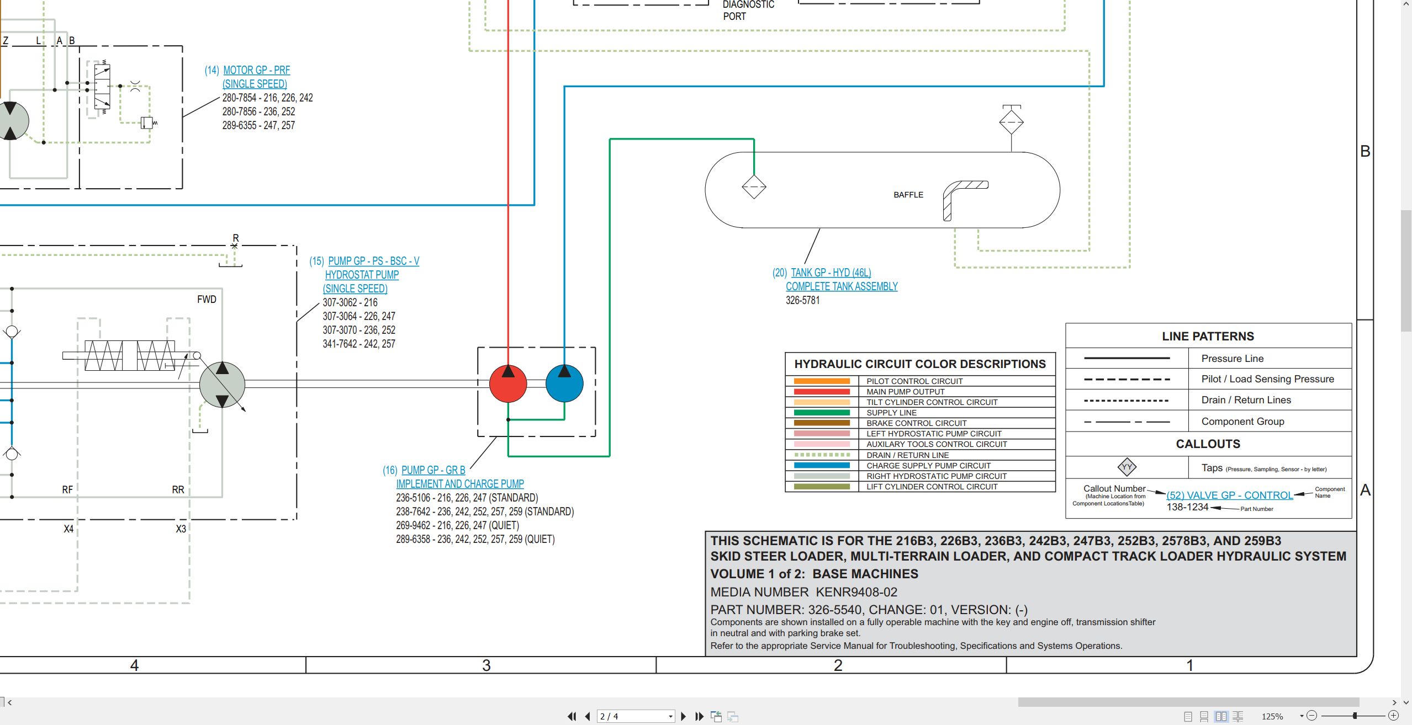Click the HYDROSTAT PUMP link

click(x=362, y=275)
